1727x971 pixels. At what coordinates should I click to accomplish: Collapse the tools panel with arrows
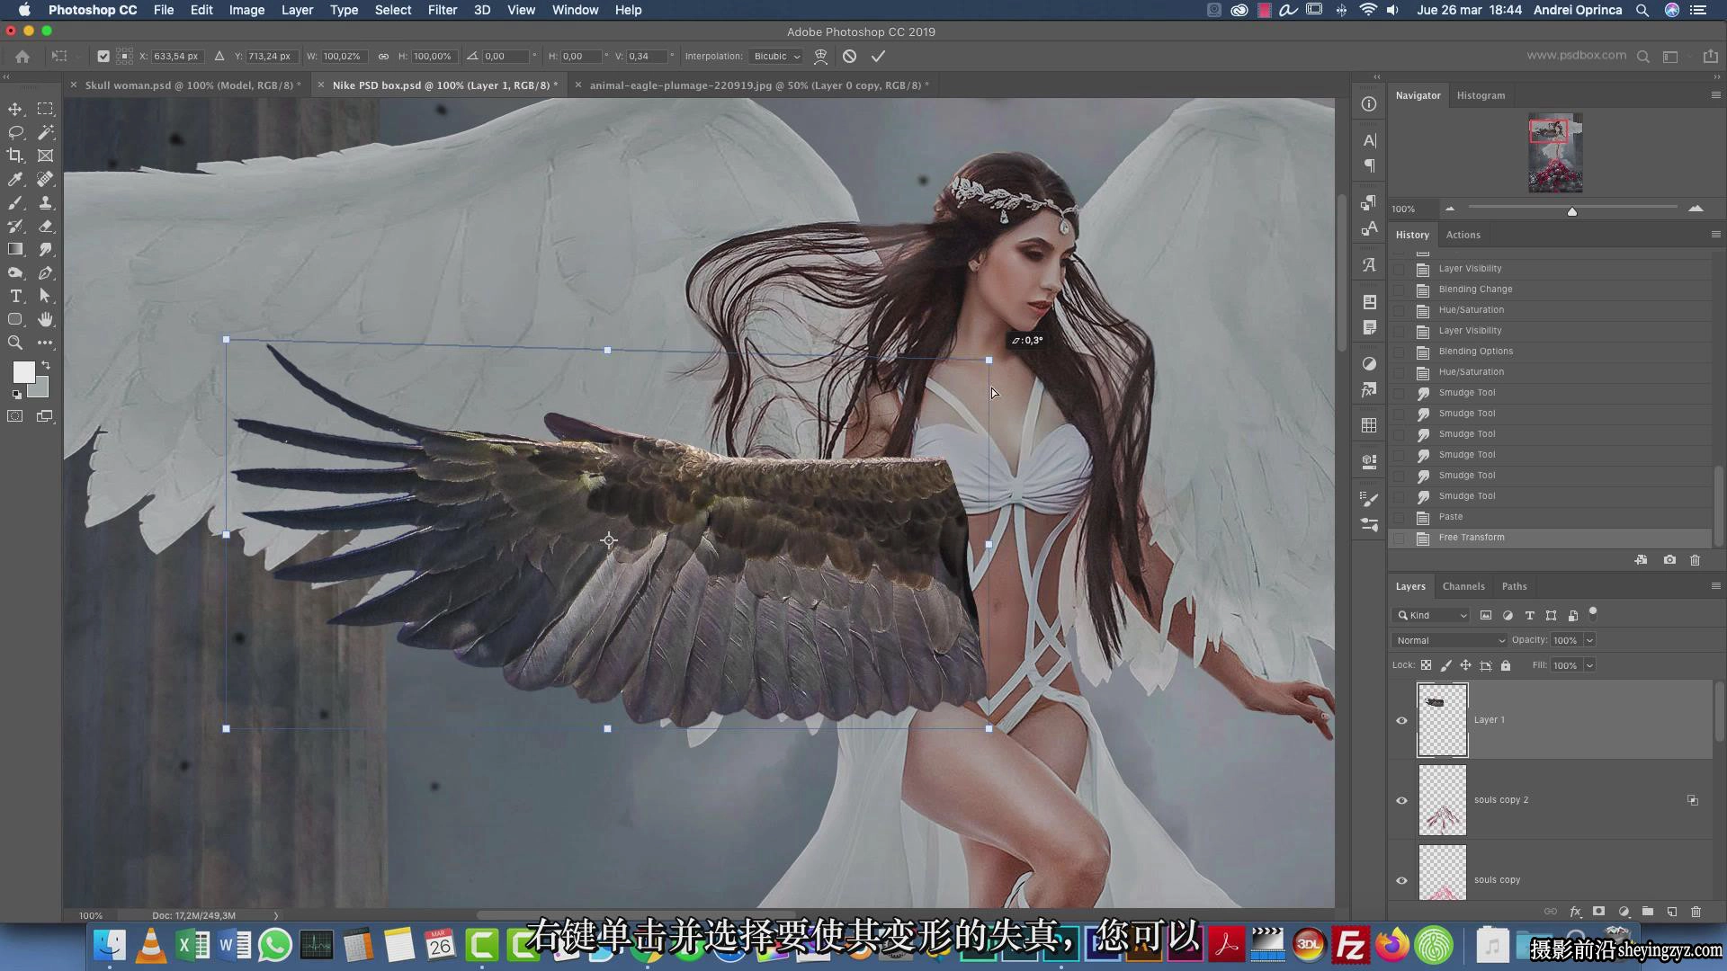pyautogui.click(x=6, y=77)
